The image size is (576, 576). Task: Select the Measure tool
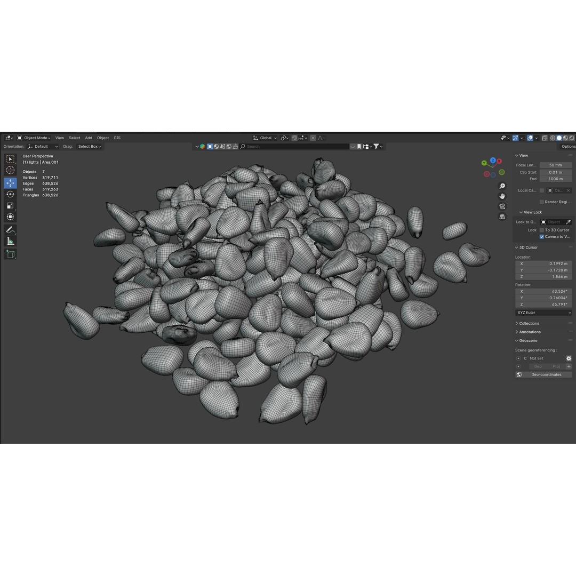click(x=11, y=241)
